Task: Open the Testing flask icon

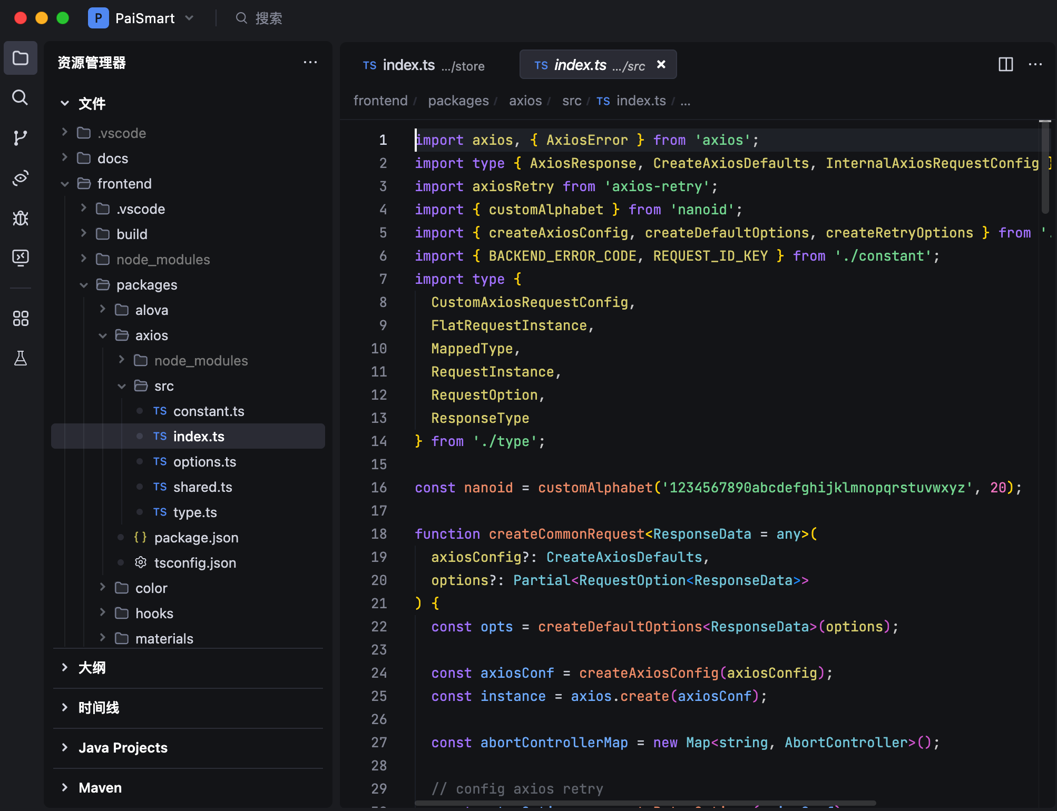Action: 21,358
